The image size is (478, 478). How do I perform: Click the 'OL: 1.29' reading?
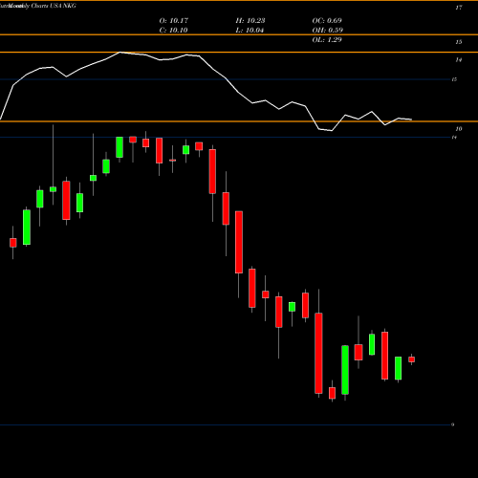click(x=327, y=39)
